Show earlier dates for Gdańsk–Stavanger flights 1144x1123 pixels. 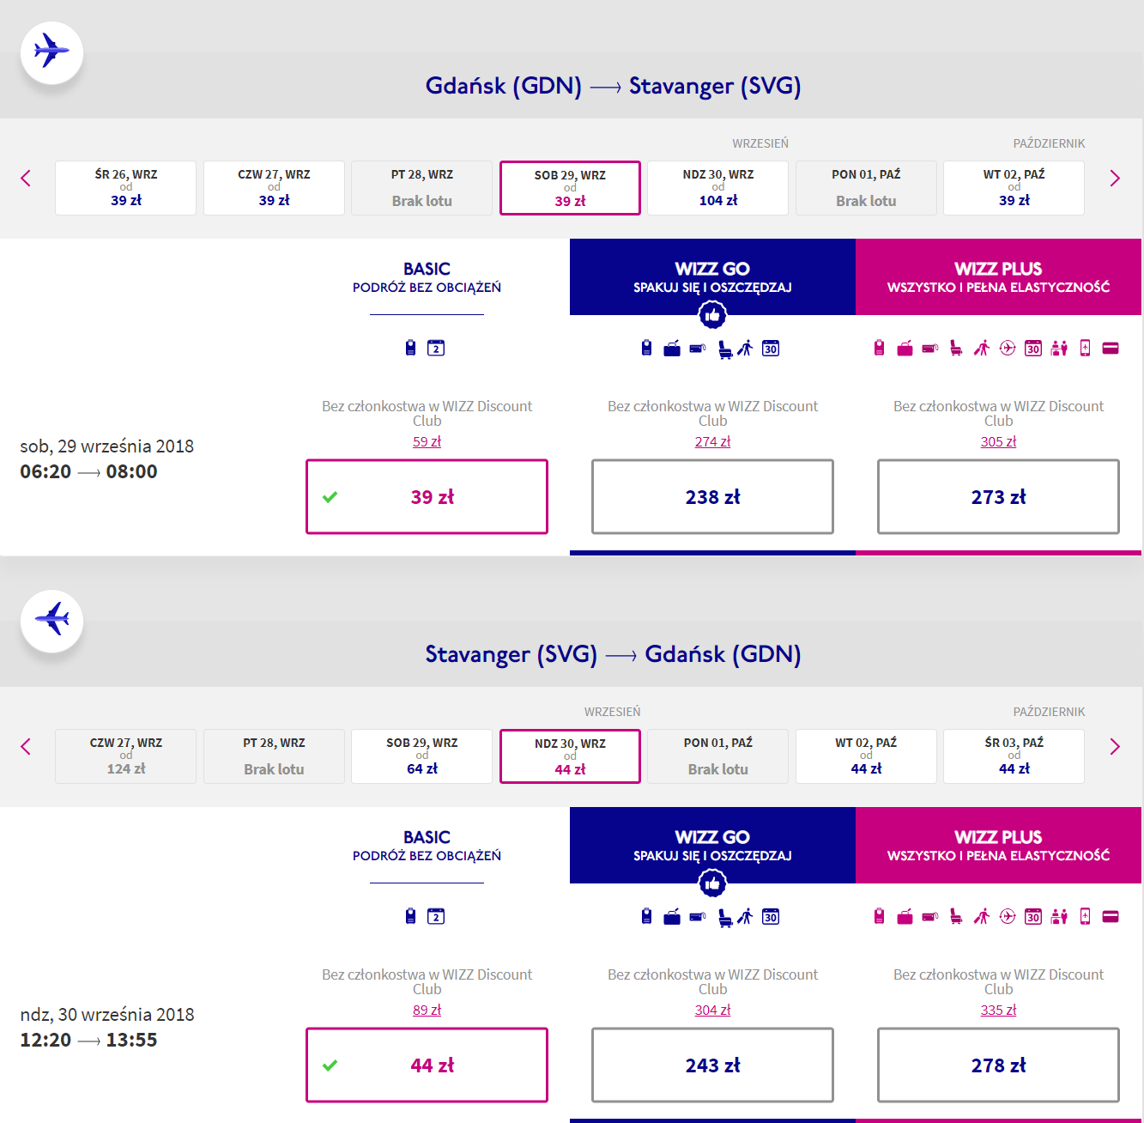pyautogui.click(x=26, y=178)
